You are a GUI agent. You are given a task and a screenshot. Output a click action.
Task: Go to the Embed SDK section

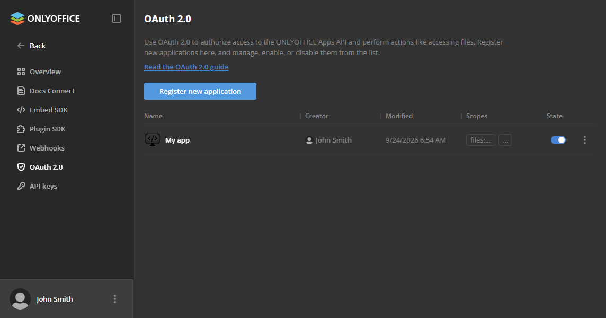pos(49,110)
